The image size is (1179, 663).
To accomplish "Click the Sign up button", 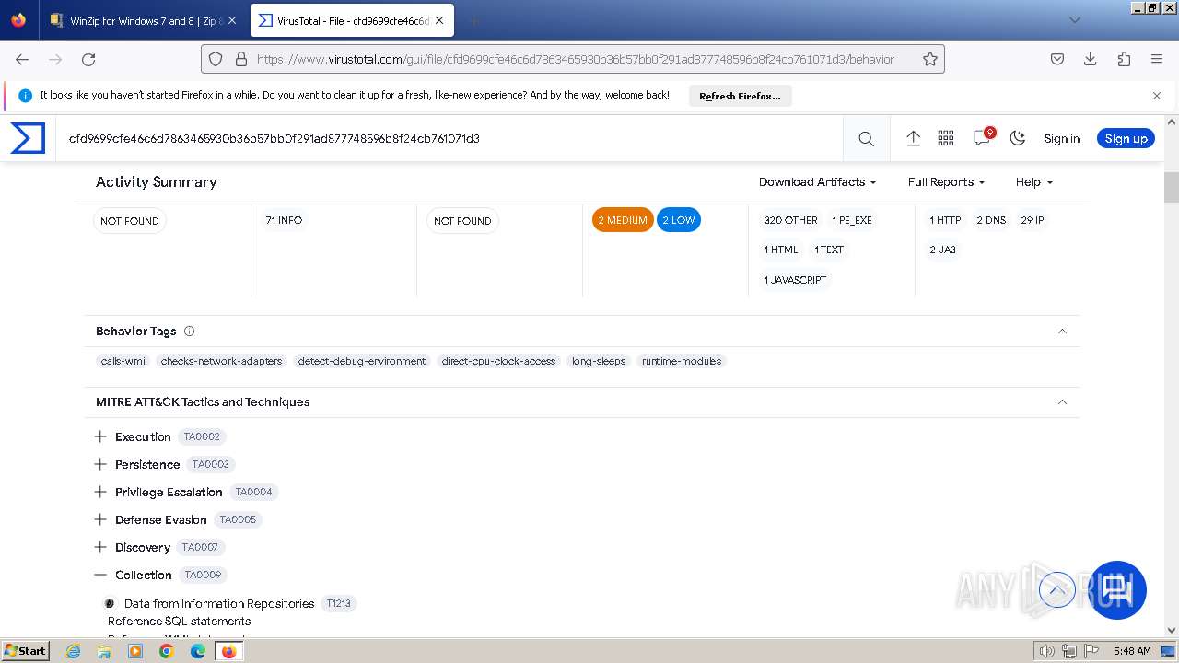I will coord(1126,138).
